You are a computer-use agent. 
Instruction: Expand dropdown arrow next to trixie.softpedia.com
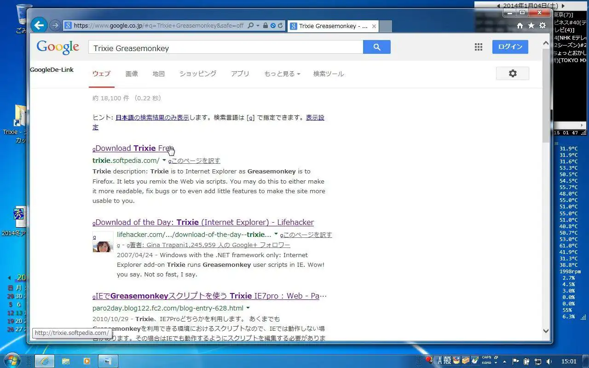(x=164, y=160)
